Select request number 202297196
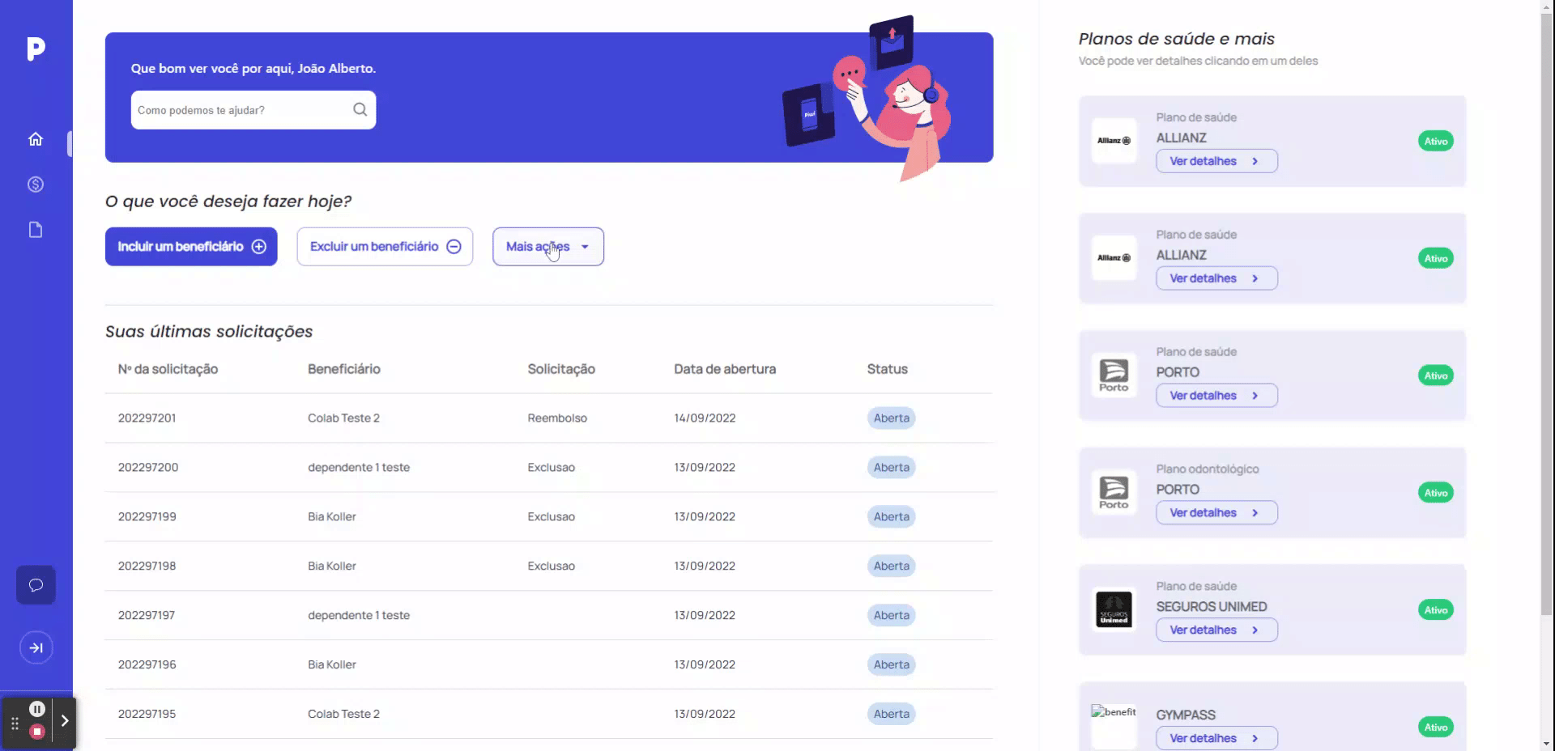 (x=147, y=665)
